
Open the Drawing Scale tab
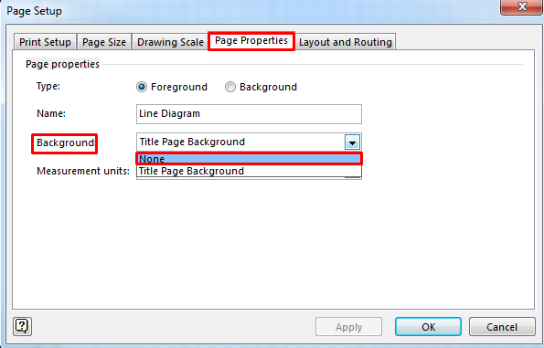click(170, 42)
